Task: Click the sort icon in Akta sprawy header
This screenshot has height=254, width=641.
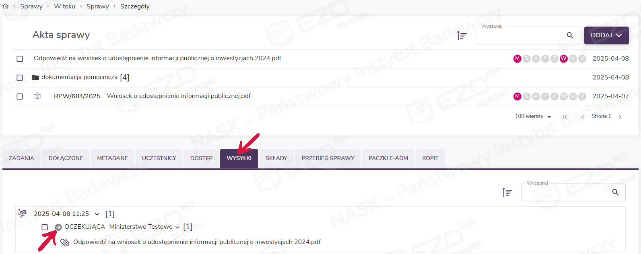Action: pos(462,36)
